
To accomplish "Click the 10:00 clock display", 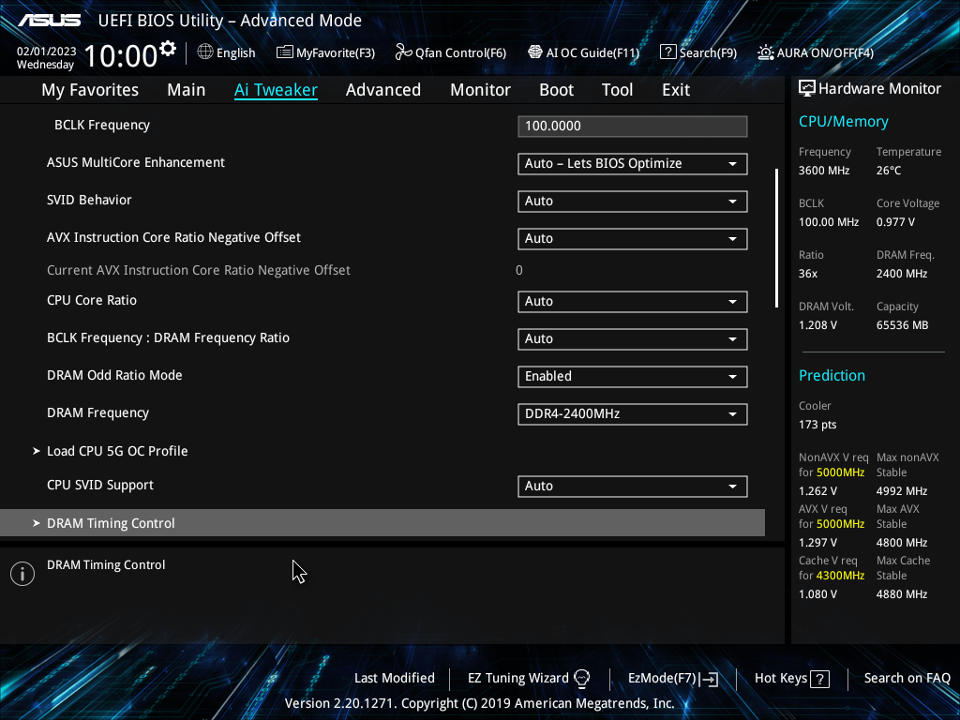I will click(121, 55).
